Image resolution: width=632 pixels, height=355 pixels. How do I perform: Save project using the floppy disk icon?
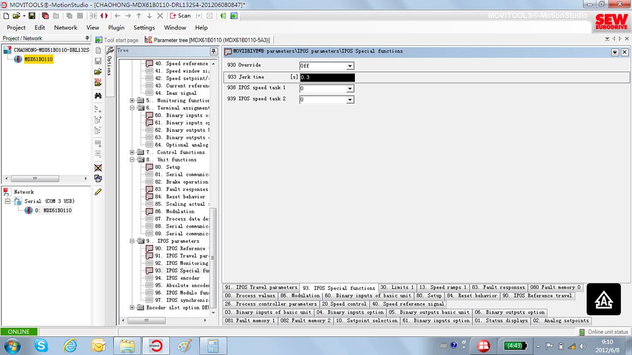[32, 16]
